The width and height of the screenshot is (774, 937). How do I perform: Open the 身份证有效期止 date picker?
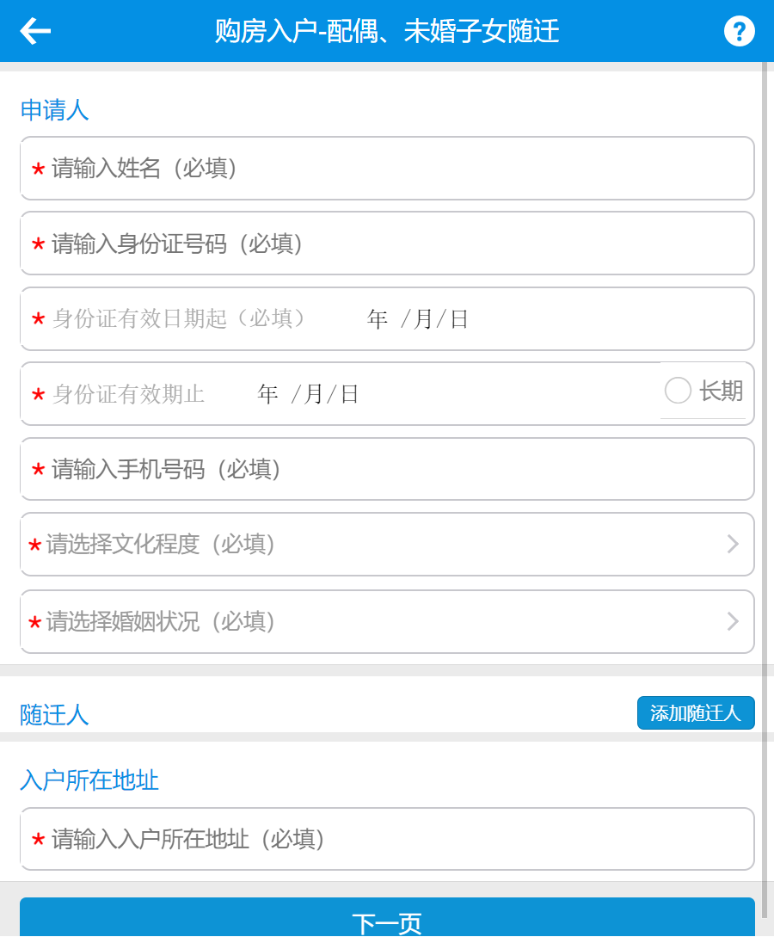click(308, 394)
